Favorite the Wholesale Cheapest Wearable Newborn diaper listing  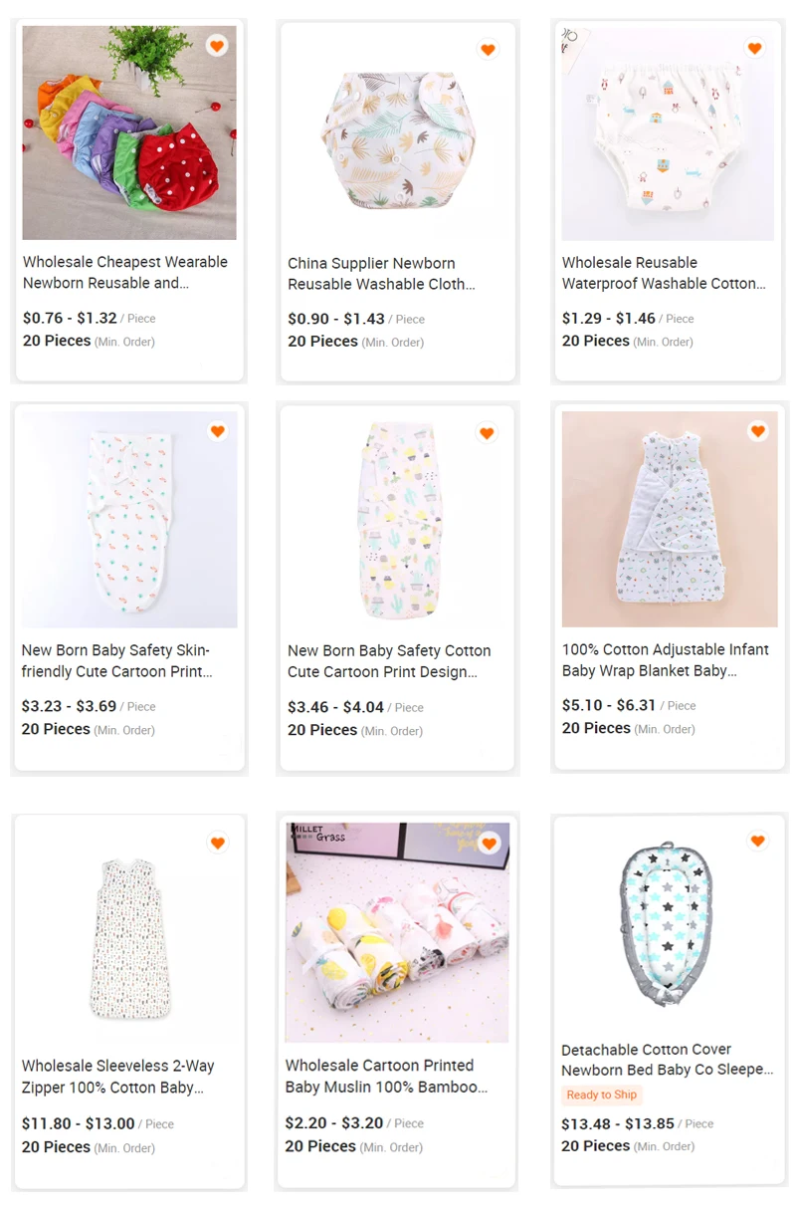tap(217, 44)
